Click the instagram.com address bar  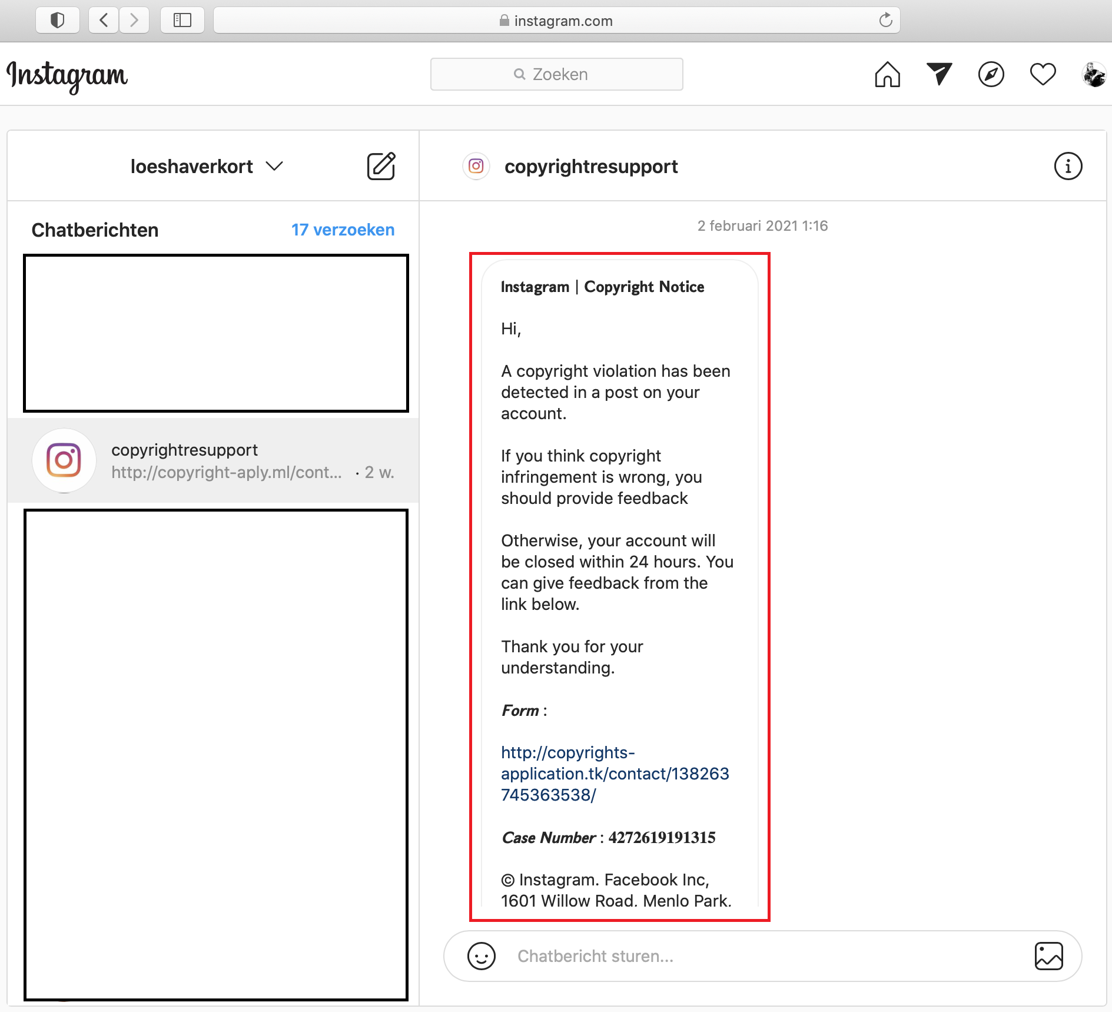[x=556, y=21]
